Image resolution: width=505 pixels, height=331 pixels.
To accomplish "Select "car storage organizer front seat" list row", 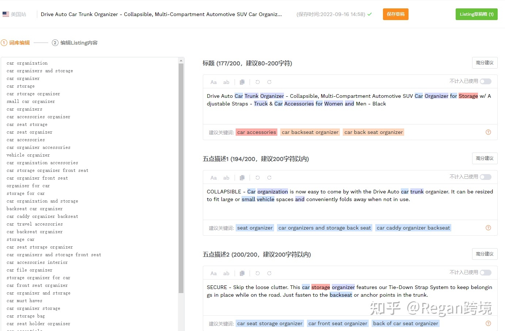I will coord(48,170).
